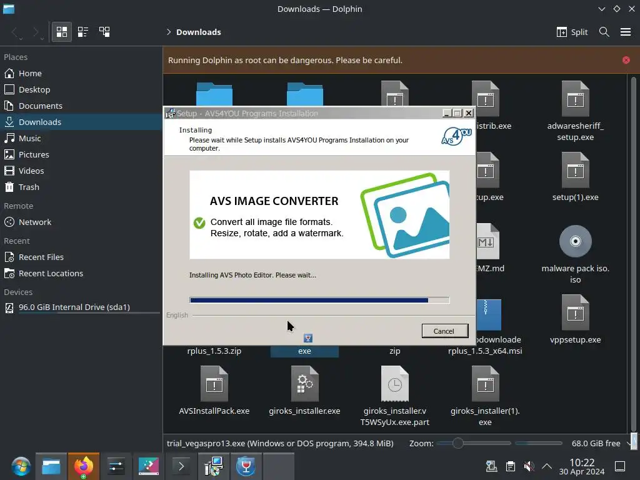640x480 pixels.
Task: Open the clock showing 10:22
Action: click(x=582, y=466)
